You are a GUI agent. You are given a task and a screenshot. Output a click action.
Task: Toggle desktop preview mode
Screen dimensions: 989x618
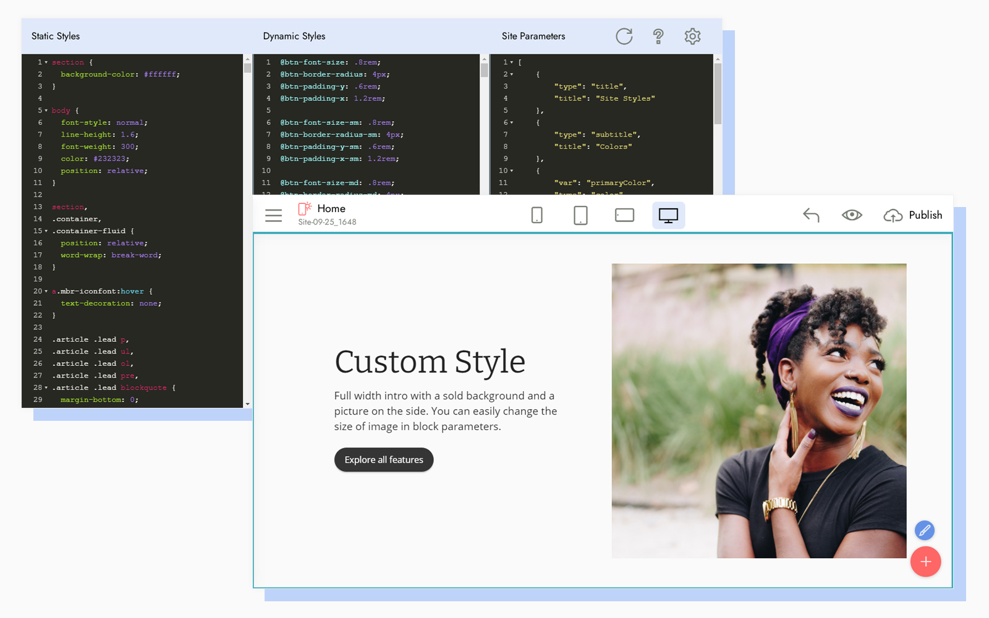(x=669, y=215)
